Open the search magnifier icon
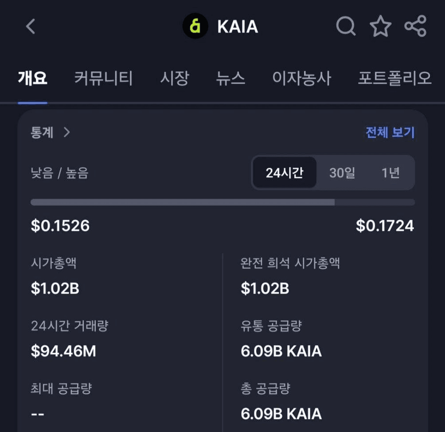 click(x=346, y=26)
